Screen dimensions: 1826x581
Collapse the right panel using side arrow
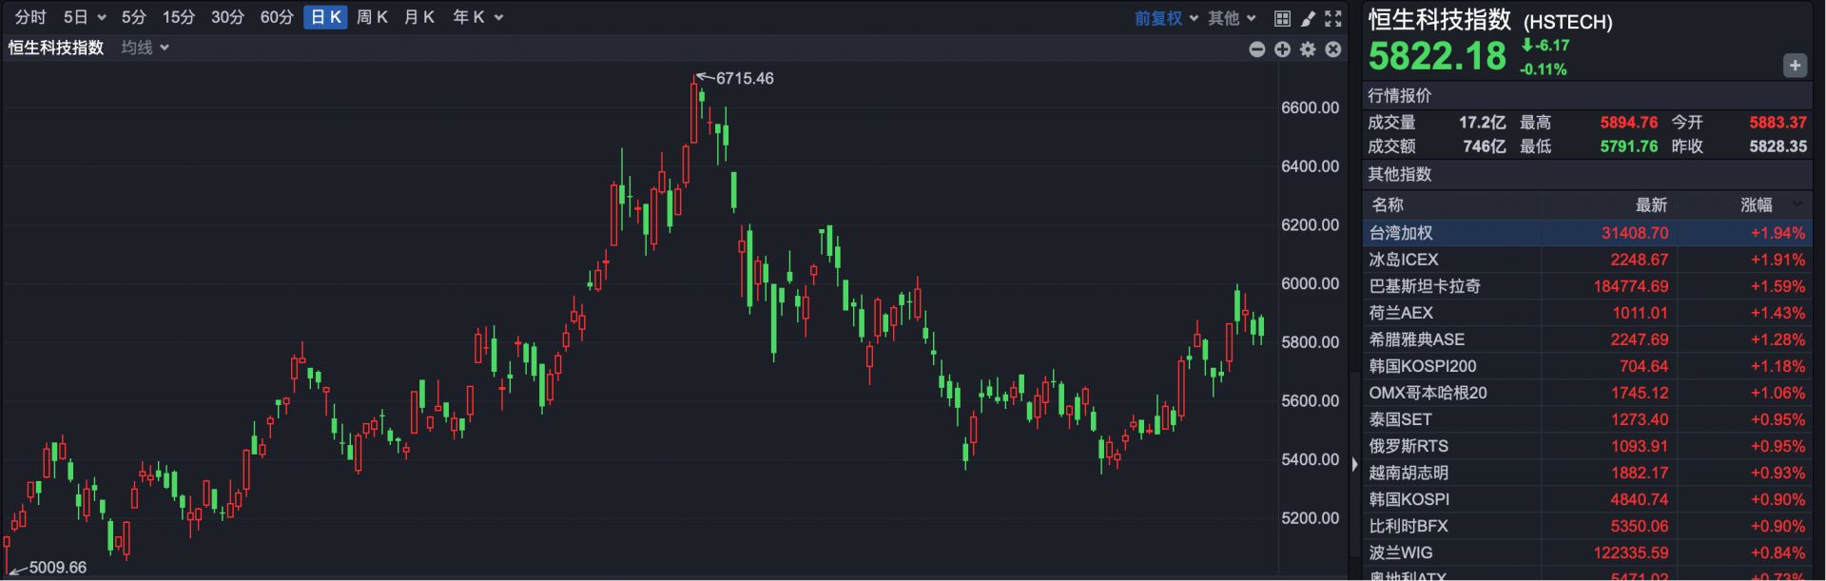click(x=1355, y=464)
